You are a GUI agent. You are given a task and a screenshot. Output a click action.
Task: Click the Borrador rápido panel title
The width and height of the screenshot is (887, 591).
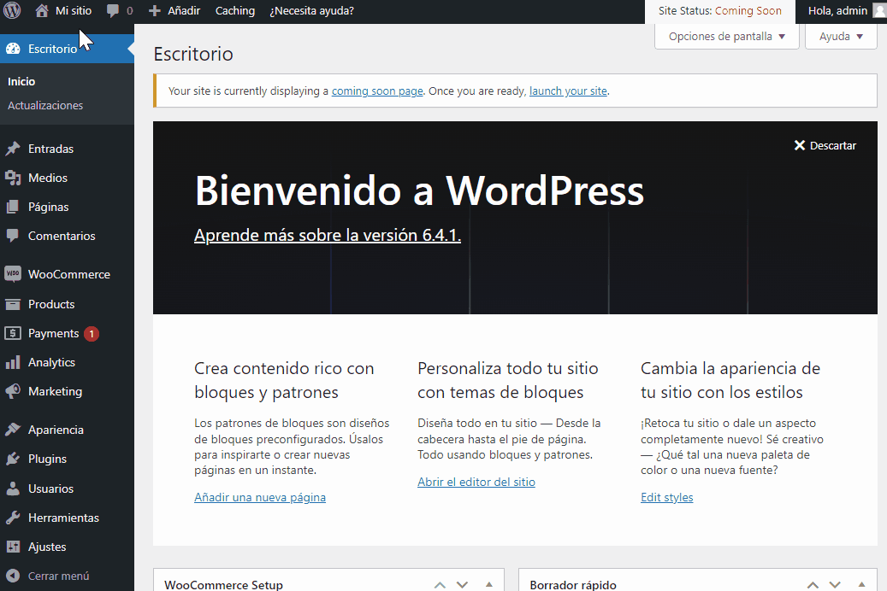pyautogui.click(x=573, y=585)
